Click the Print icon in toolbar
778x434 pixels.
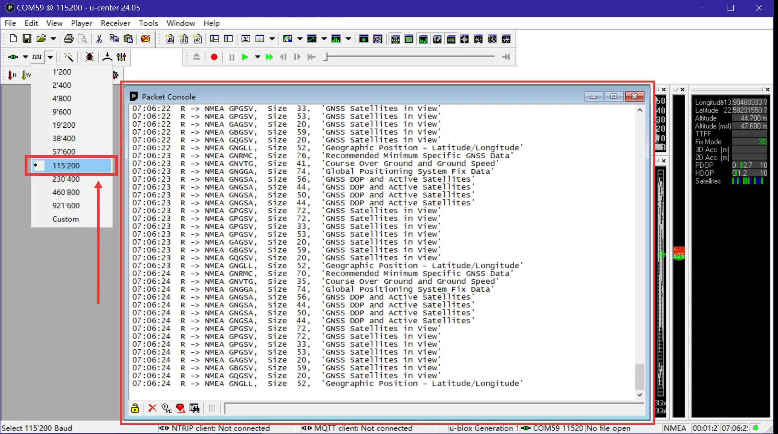click(69, 39)
